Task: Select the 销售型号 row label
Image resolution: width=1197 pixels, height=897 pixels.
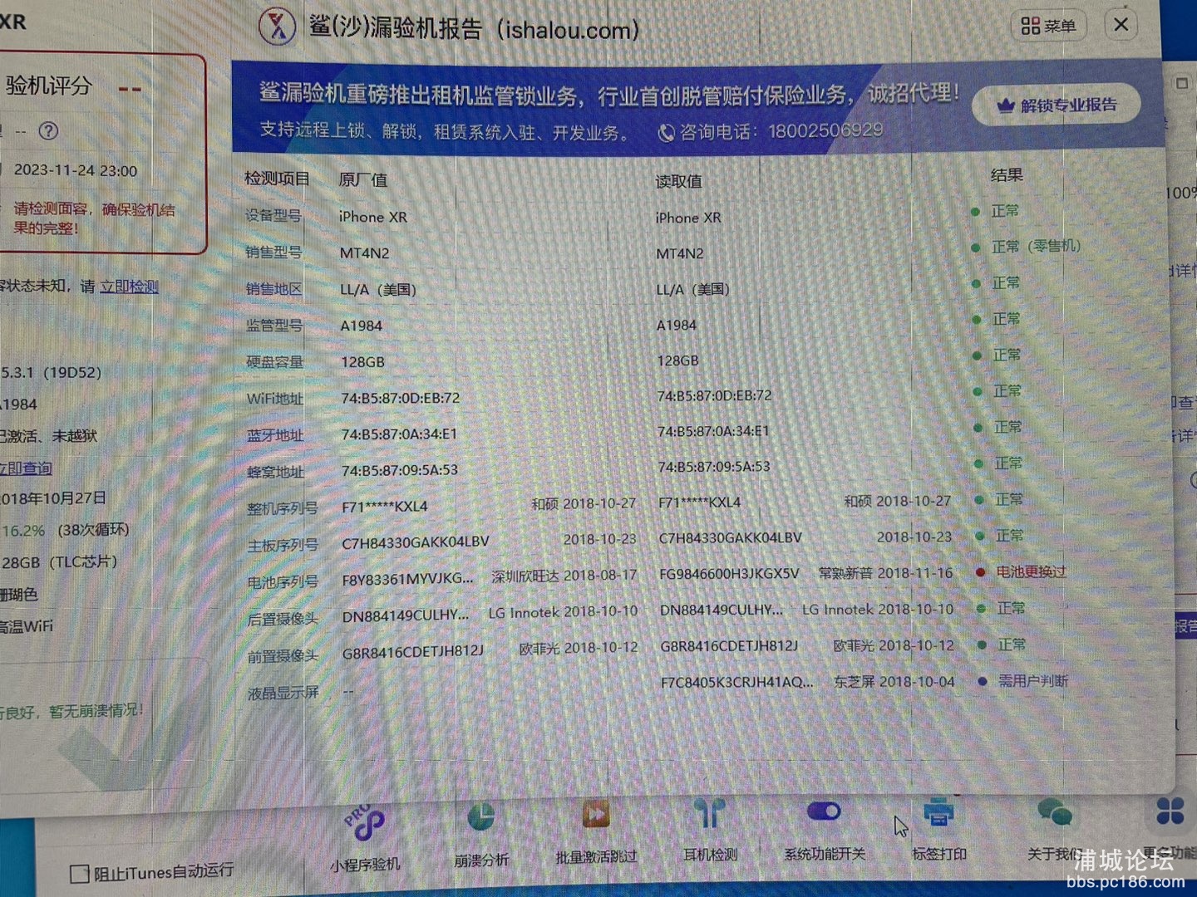Action: tap(273, 252)
